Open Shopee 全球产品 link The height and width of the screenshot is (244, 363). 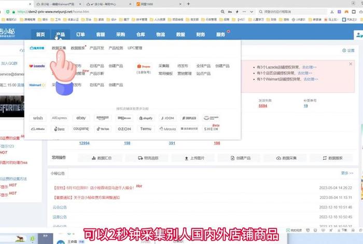(203, 66)
